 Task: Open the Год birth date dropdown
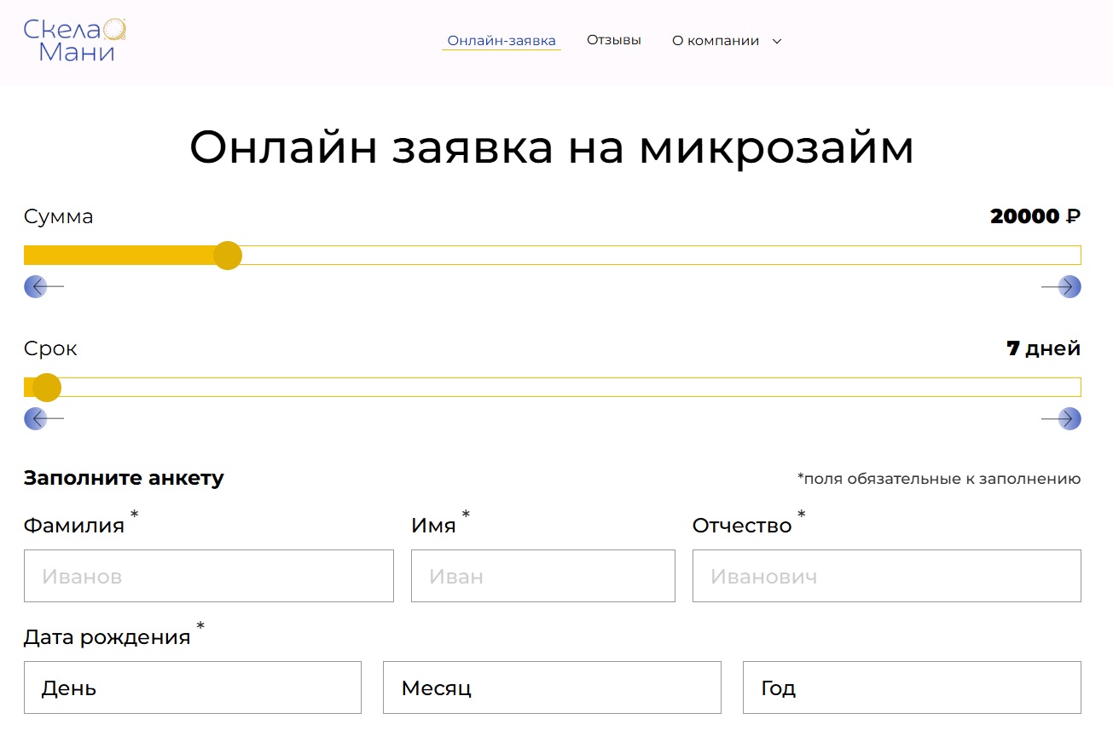[x=912, y=687]
